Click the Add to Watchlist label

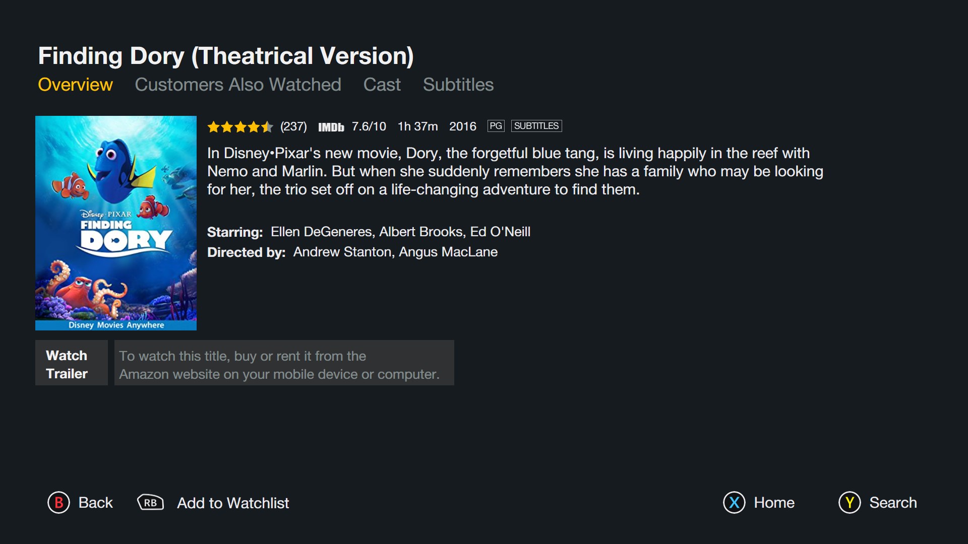point(233,503)
